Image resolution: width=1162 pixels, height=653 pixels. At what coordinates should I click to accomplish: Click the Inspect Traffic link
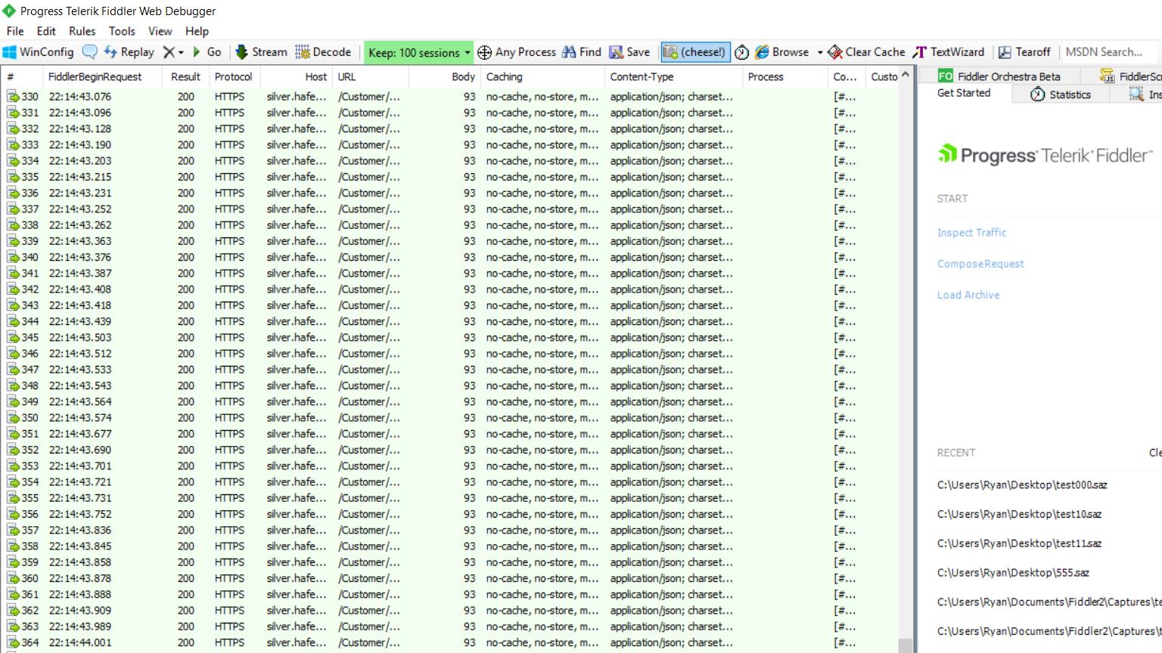click(971, 233)
